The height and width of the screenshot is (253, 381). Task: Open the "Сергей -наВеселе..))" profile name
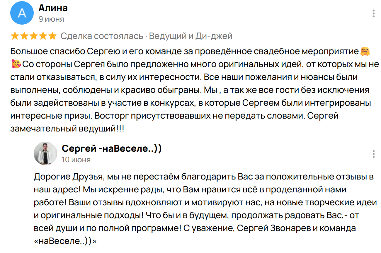(x=112, y=149)
